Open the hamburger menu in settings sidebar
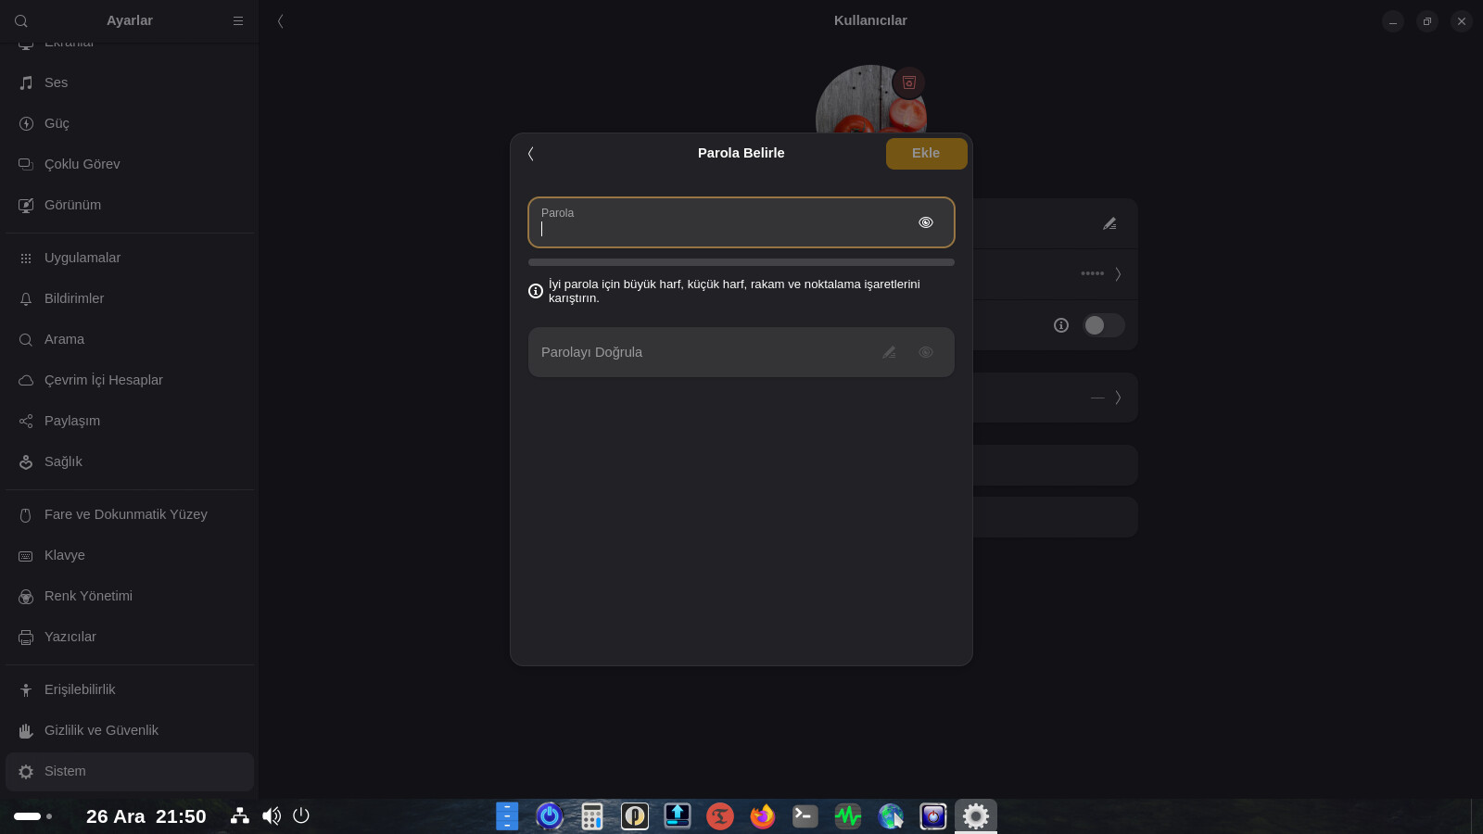 coord(238,20)
